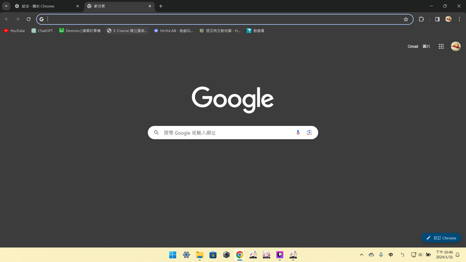Switch to the 新分頁 tab
The width and height of the screenshot is (466, 262).
point(119,6)
